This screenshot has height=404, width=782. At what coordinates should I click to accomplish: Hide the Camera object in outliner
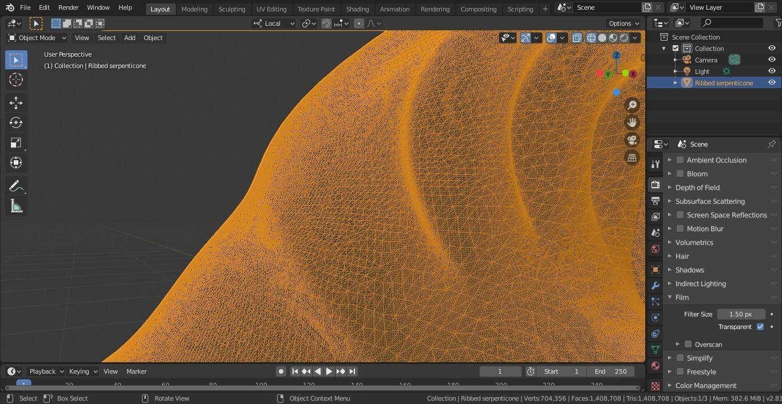[x=772, y=60]
